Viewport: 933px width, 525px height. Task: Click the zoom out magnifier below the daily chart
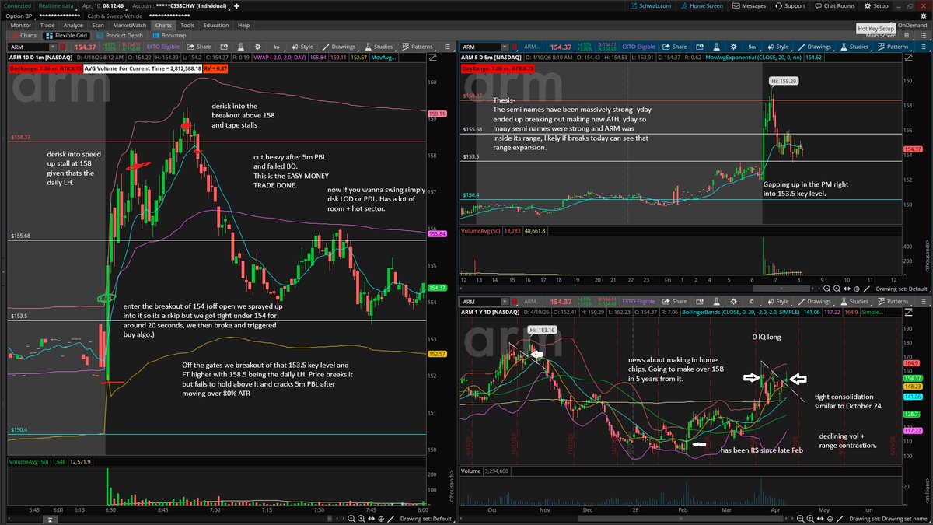[x=800, y=519]
